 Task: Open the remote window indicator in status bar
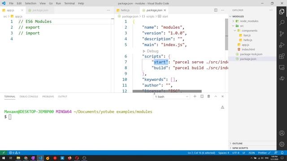(x=4, y=153)
